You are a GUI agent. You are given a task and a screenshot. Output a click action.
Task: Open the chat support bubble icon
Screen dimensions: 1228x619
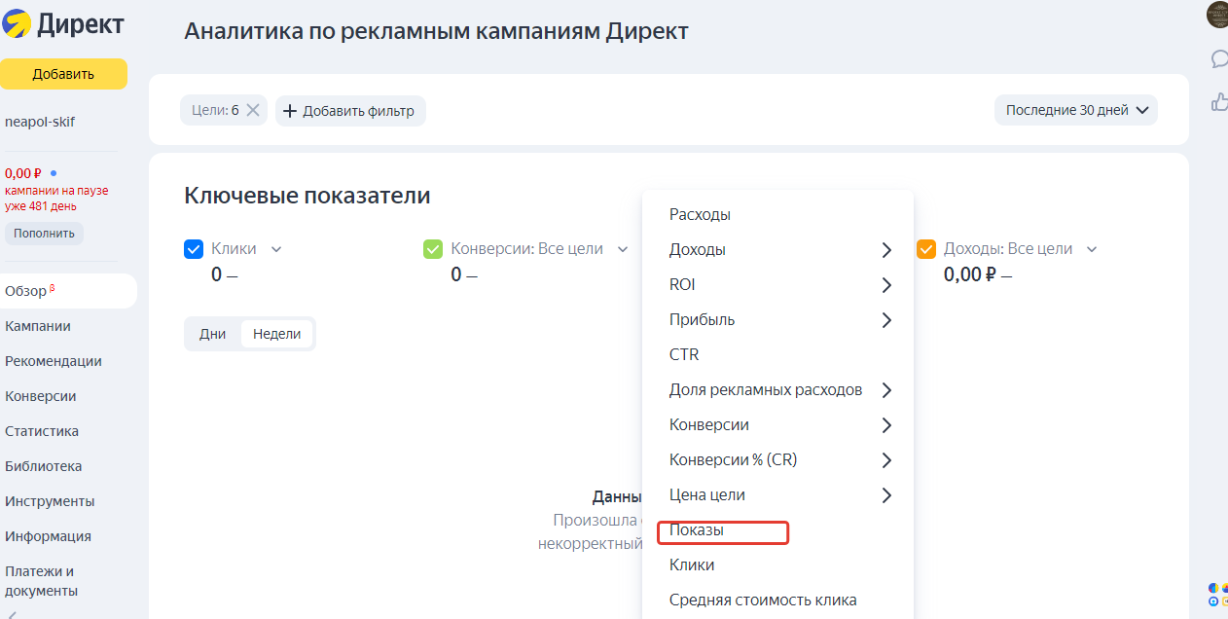pos(1218,59)
